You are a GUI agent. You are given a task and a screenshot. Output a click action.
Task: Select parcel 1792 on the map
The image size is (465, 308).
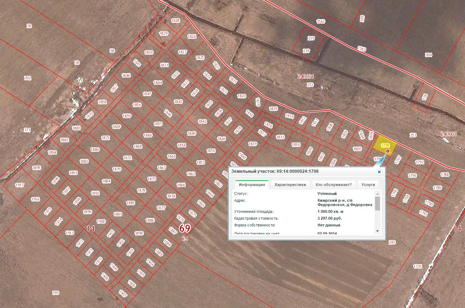pos(420,162)
